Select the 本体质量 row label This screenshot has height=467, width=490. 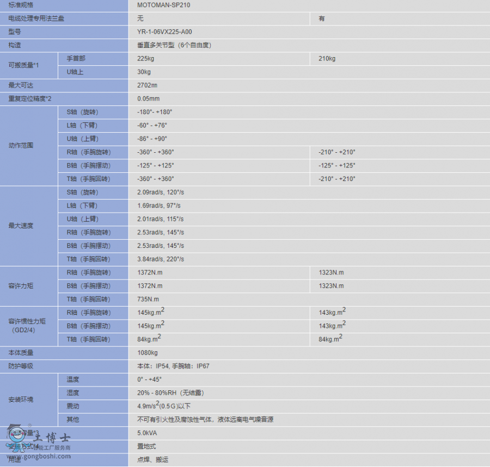click(x=21, y=353)
